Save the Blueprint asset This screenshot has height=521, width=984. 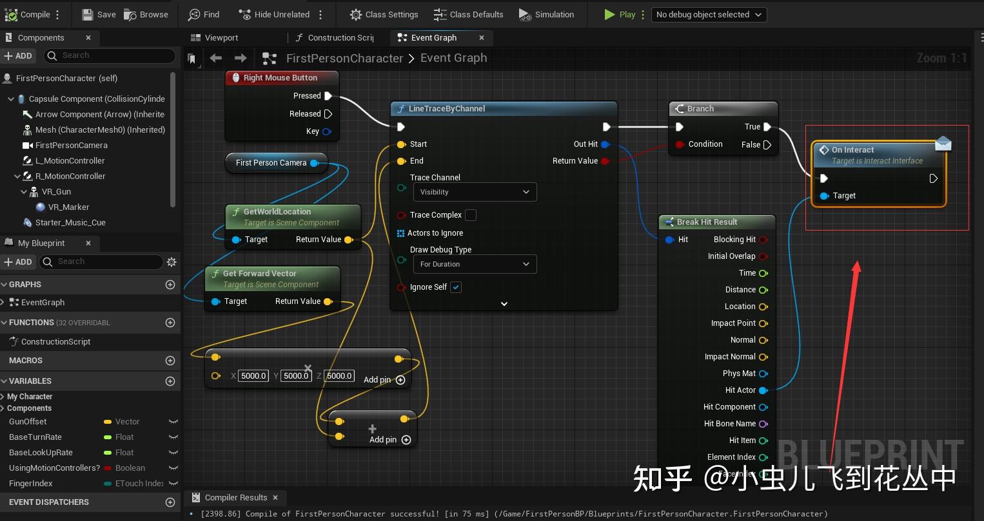point(99,14)
